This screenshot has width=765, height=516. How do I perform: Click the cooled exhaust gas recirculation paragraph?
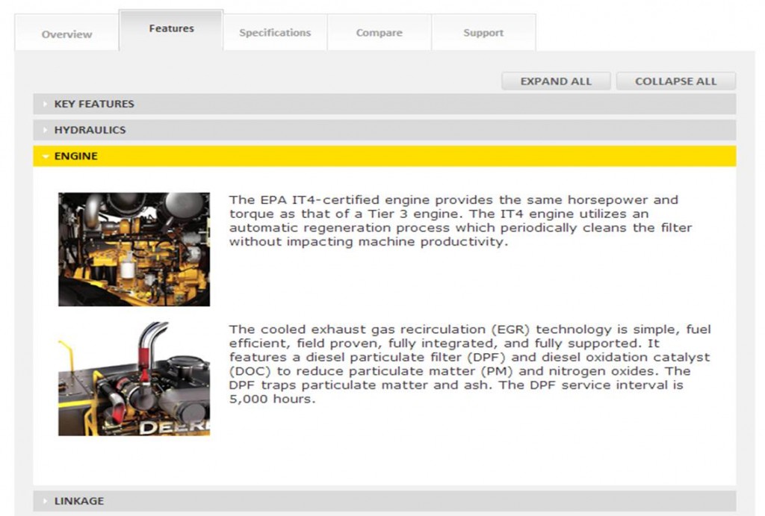470,364
